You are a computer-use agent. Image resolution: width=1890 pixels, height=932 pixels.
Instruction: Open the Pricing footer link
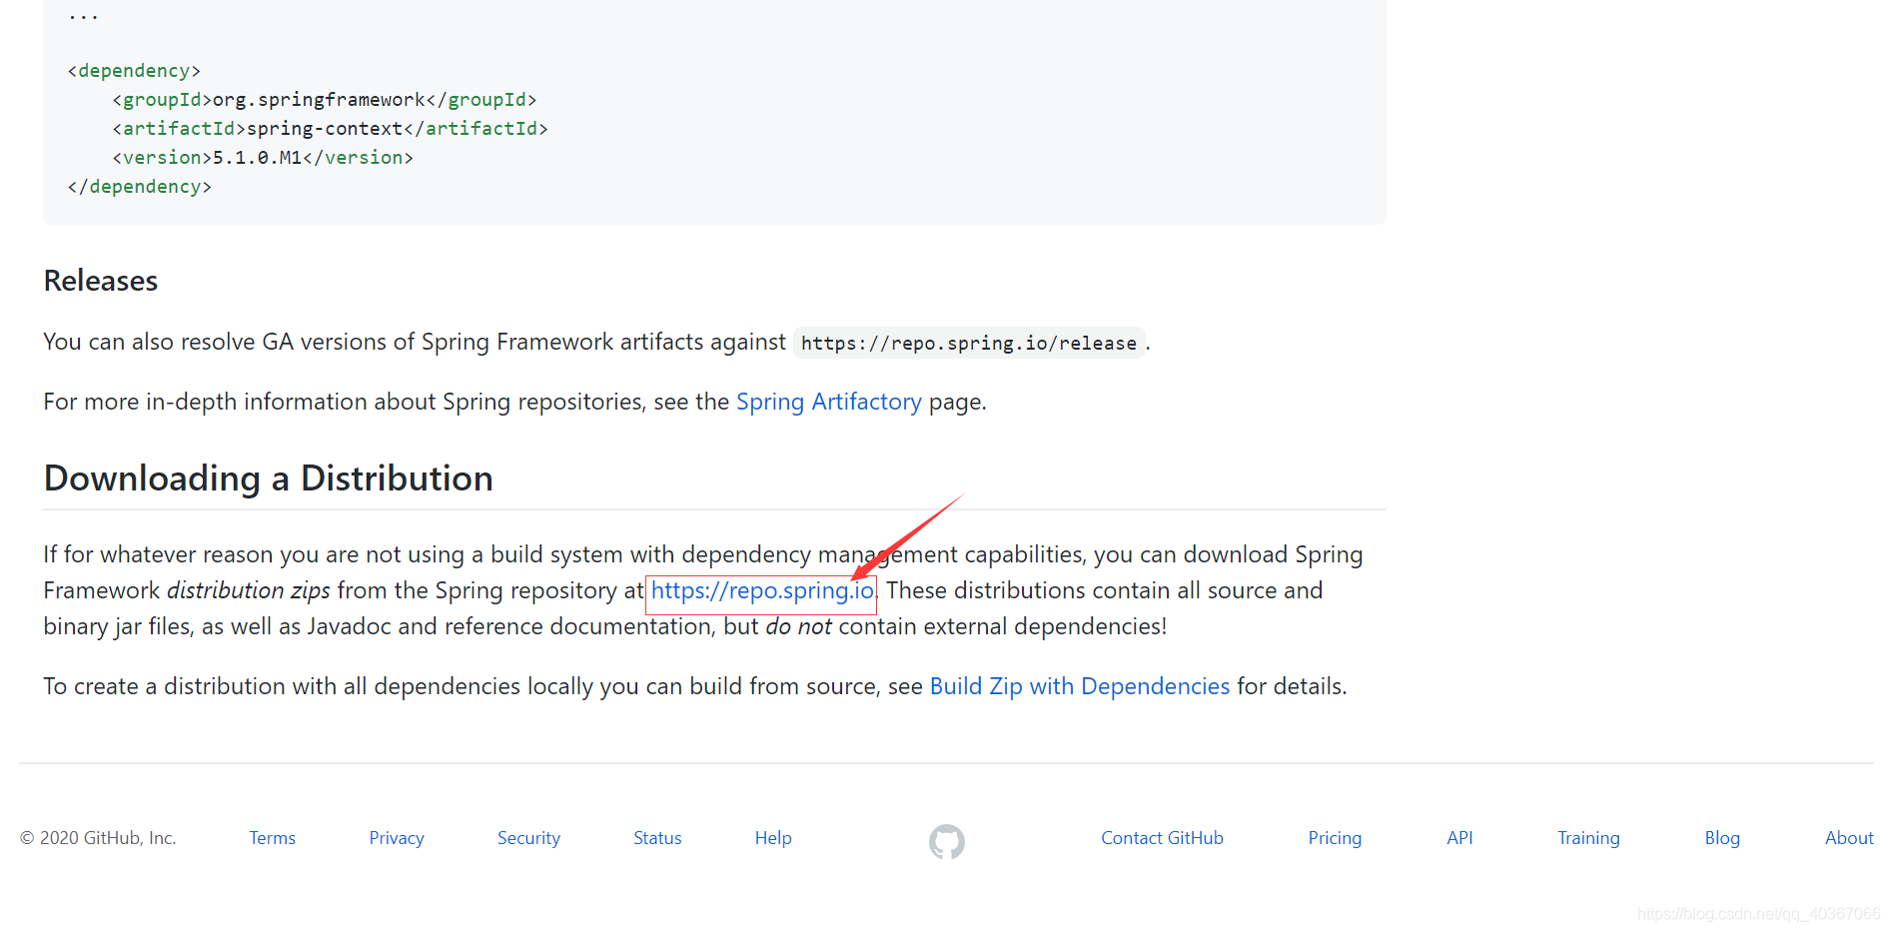(1335, 838)
